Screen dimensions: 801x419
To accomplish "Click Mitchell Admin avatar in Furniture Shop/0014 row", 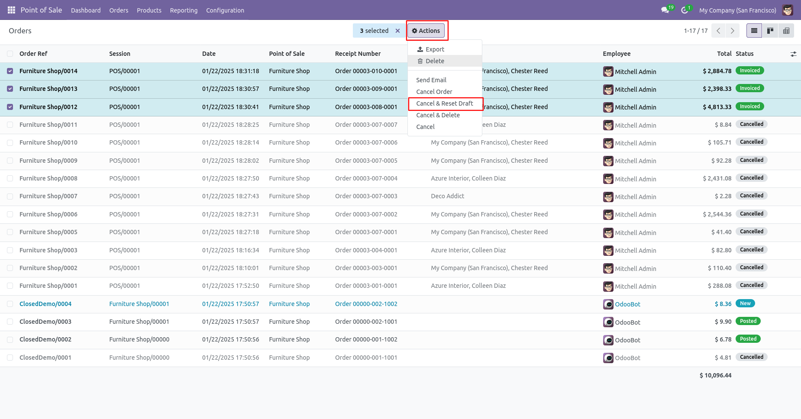I will 608,71.
